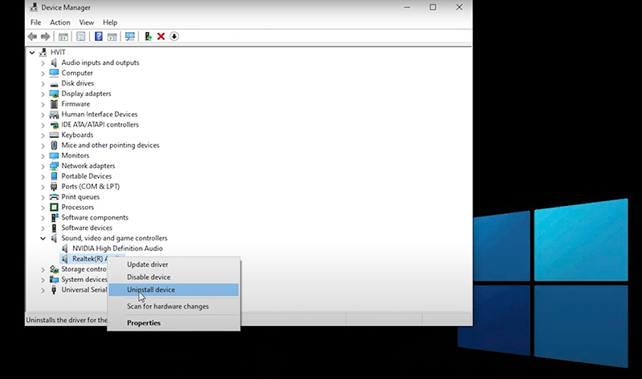Collapse Sound, video and game controllers

(43, 238)
